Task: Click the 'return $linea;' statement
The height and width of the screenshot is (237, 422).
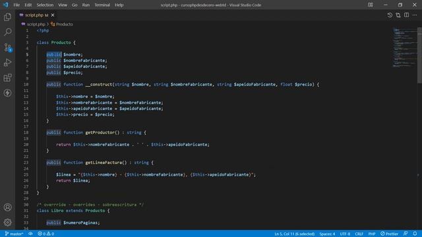Action: (73, 180)
